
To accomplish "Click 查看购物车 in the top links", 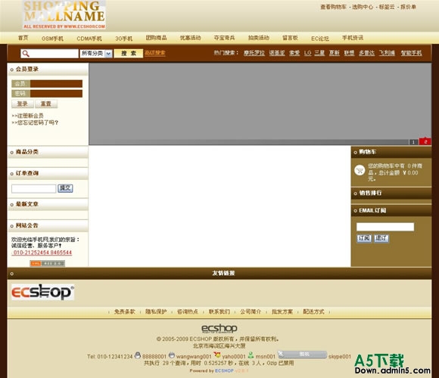I will point(334,7).
